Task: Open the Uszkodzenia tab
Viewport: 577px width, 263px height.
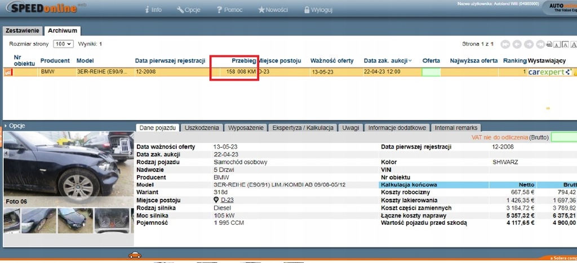Action: 202,128
